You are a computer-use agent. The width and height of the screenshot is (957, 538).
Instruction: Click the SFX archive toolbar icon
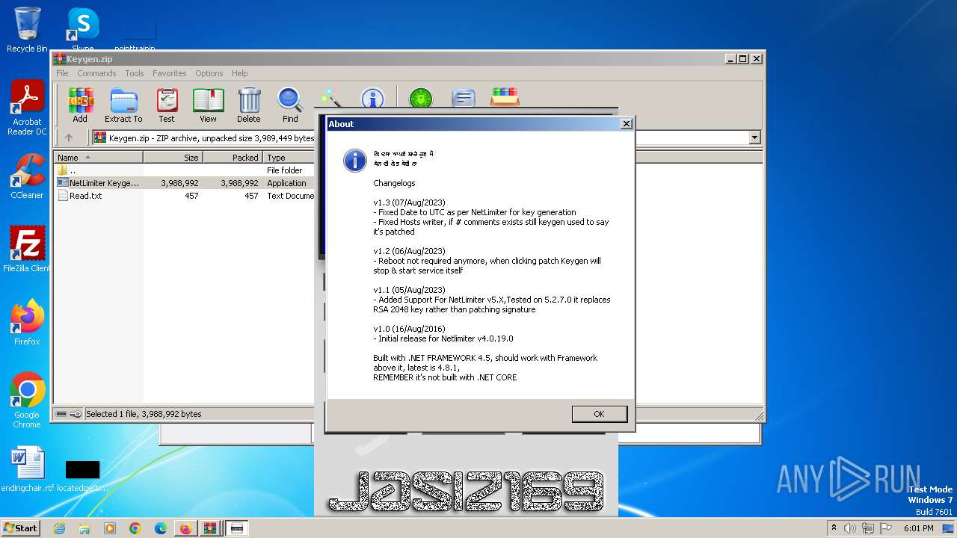(x=505, y=97)
